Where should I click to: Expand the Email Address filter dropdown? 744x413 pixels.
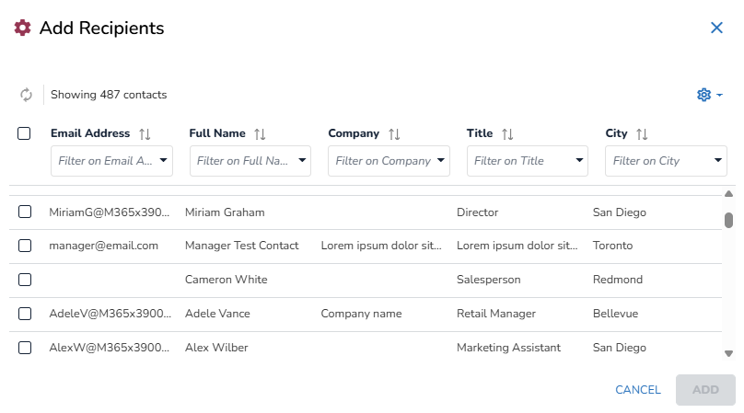point(164,161)
